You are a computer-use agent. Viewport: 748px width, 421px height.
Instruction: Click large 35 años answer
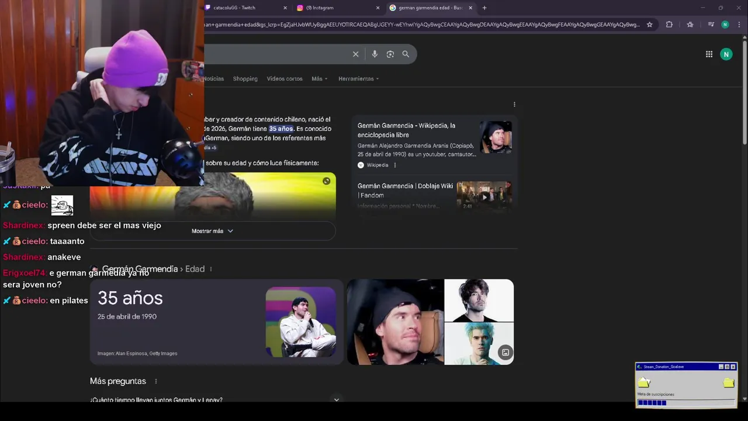[130, 298]
